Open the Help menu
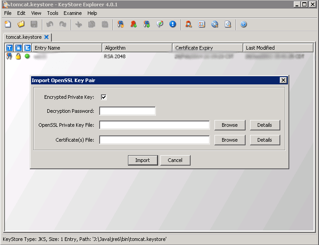This screenshot has width=319, height=245. (92, 13)
